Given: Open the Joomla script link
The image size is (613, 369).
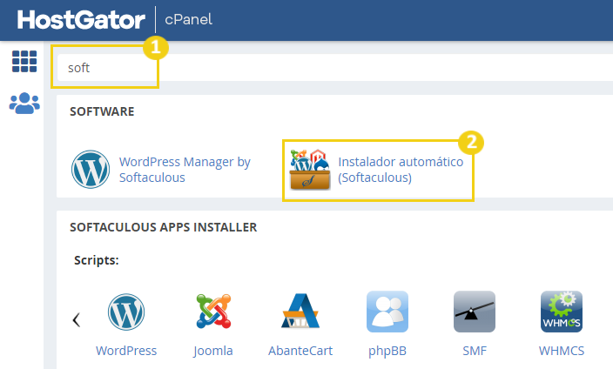Looking at the screenshot, I should (x=213, y=351).
